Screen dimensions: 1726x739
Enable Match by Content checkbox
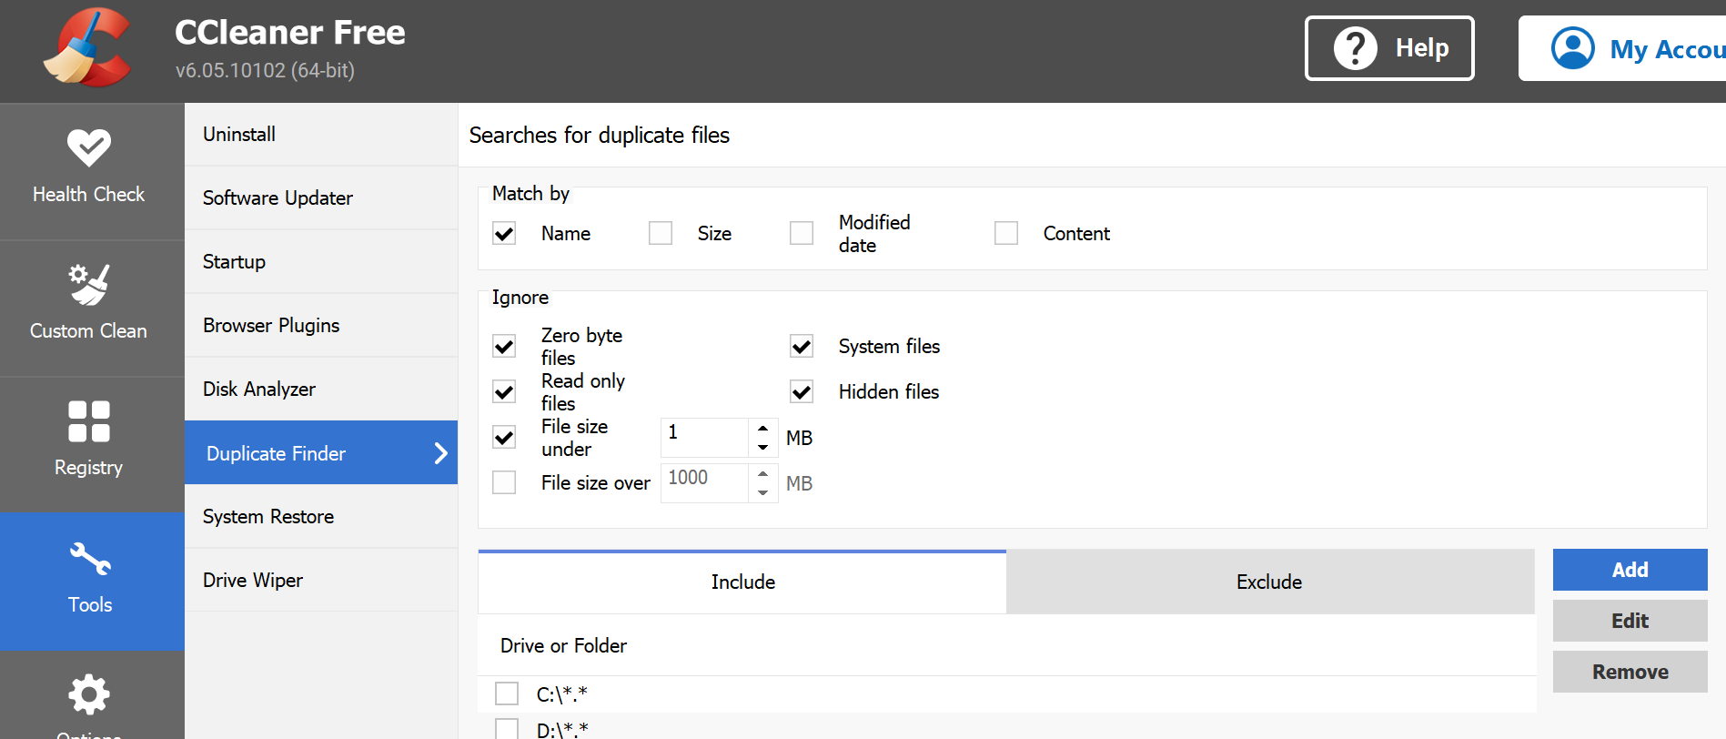[x=1005, y=234]
